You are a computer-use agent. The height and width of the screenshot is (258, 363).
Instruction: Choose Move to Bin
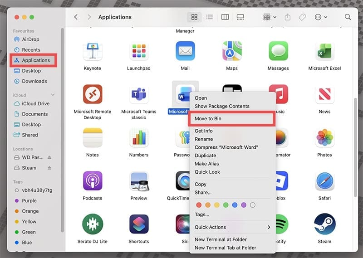tap(232, 118)
